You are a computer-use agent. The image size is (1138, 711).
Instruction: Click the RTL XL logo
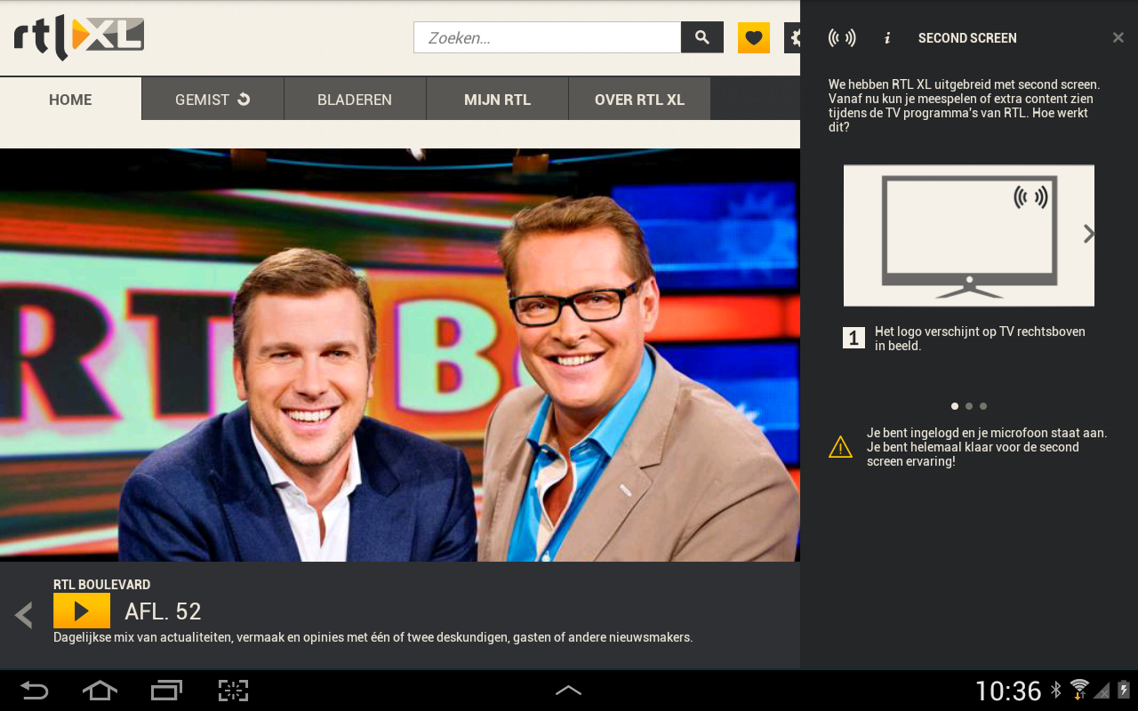(78, 37)
